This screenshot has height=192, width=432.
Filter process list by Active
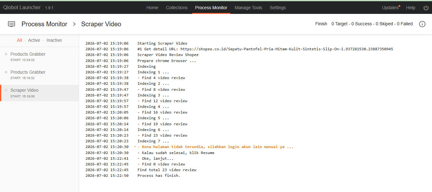click(34, 40)
